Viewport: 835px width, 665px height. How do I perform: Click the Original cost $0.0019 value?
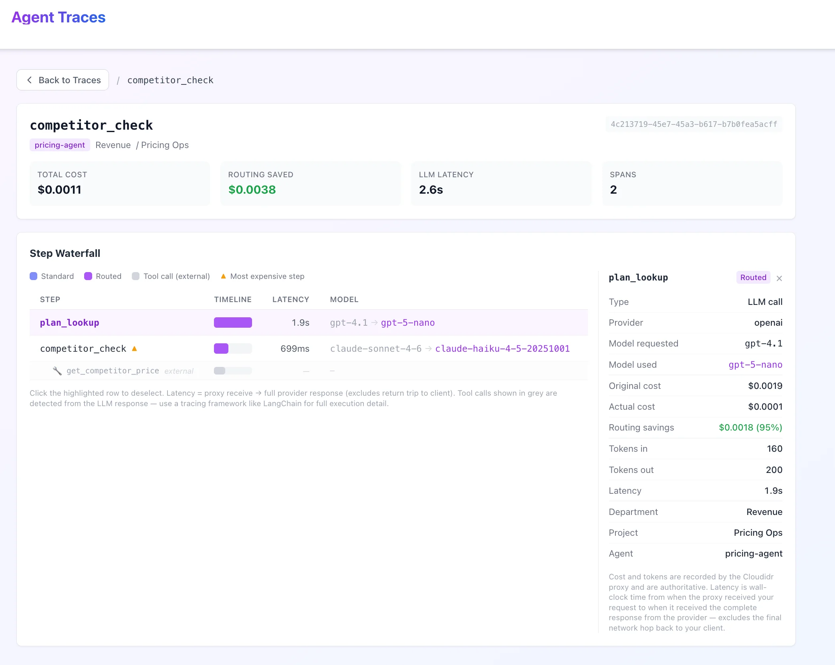pos(765,386)
